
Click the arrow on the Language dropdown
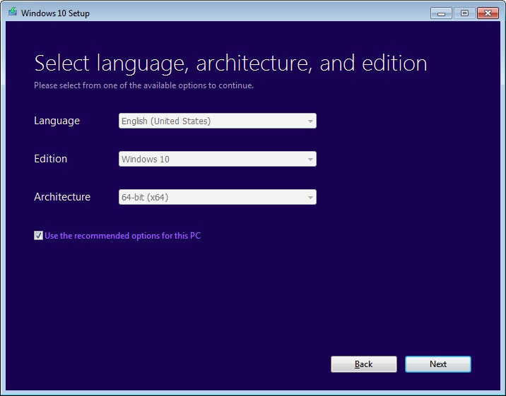(310, 121)
